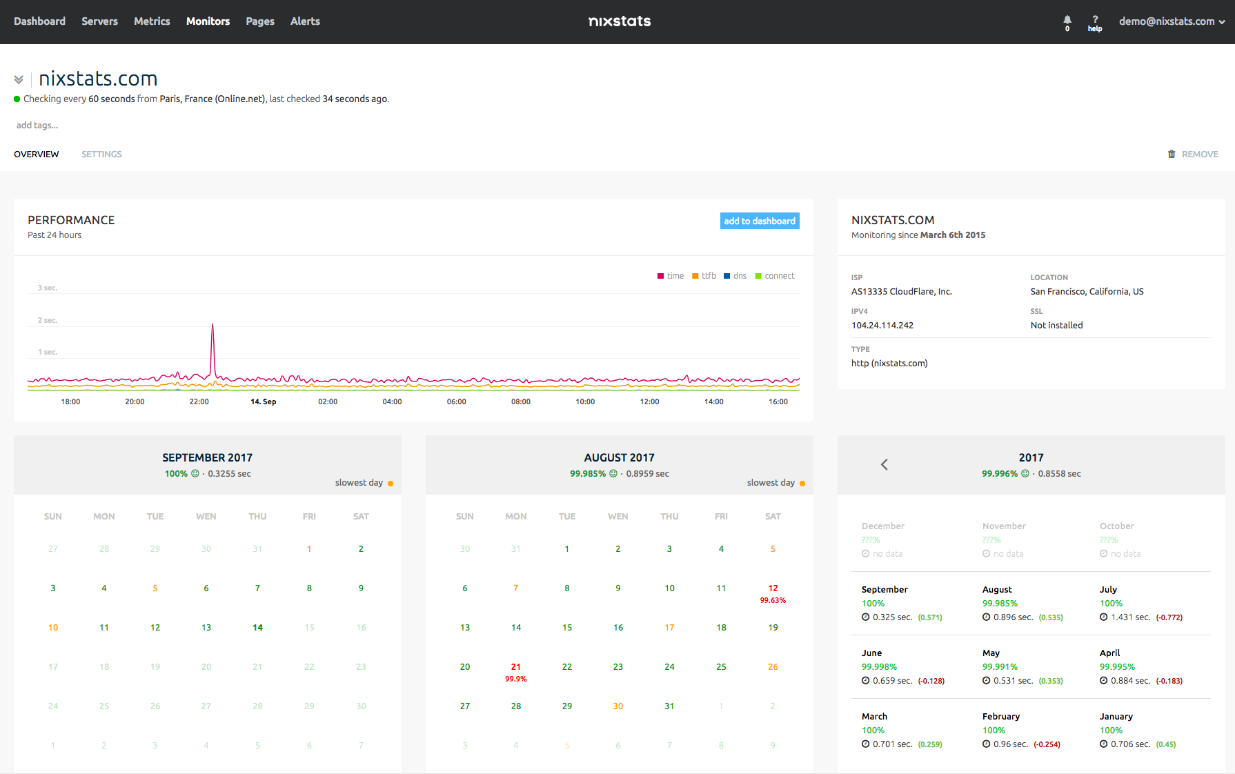Image resolution: width=1235 pixels, height=774 pixels.
Task: Click the 14. Sep label on chart axis
Action: click(263, 401)
